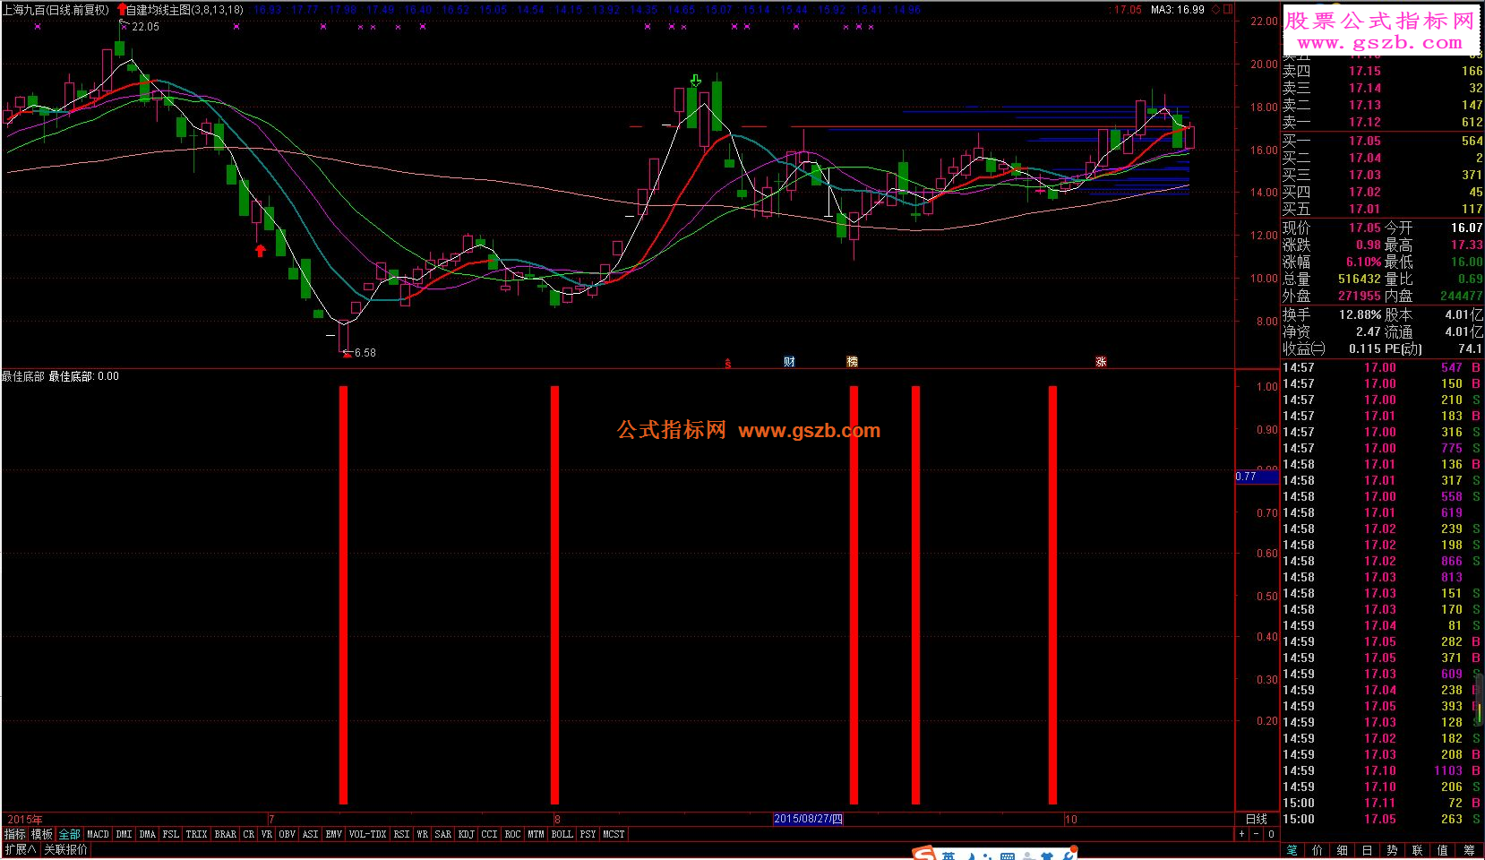The image size is (1485, 860).
Task: Click the 卖一 17.12 order row
Action: pos(1382,122)
